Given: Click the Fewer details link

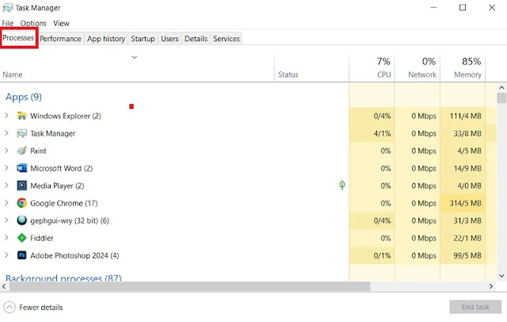Looking at the screenshot, I should click(x=41, y=308).
